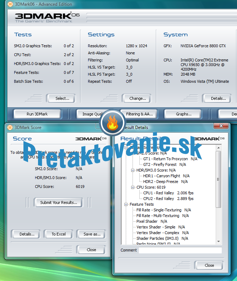Select GT1 - Return To Proxycon row
The height and width of the screenshot is (281, 237).
170,159
